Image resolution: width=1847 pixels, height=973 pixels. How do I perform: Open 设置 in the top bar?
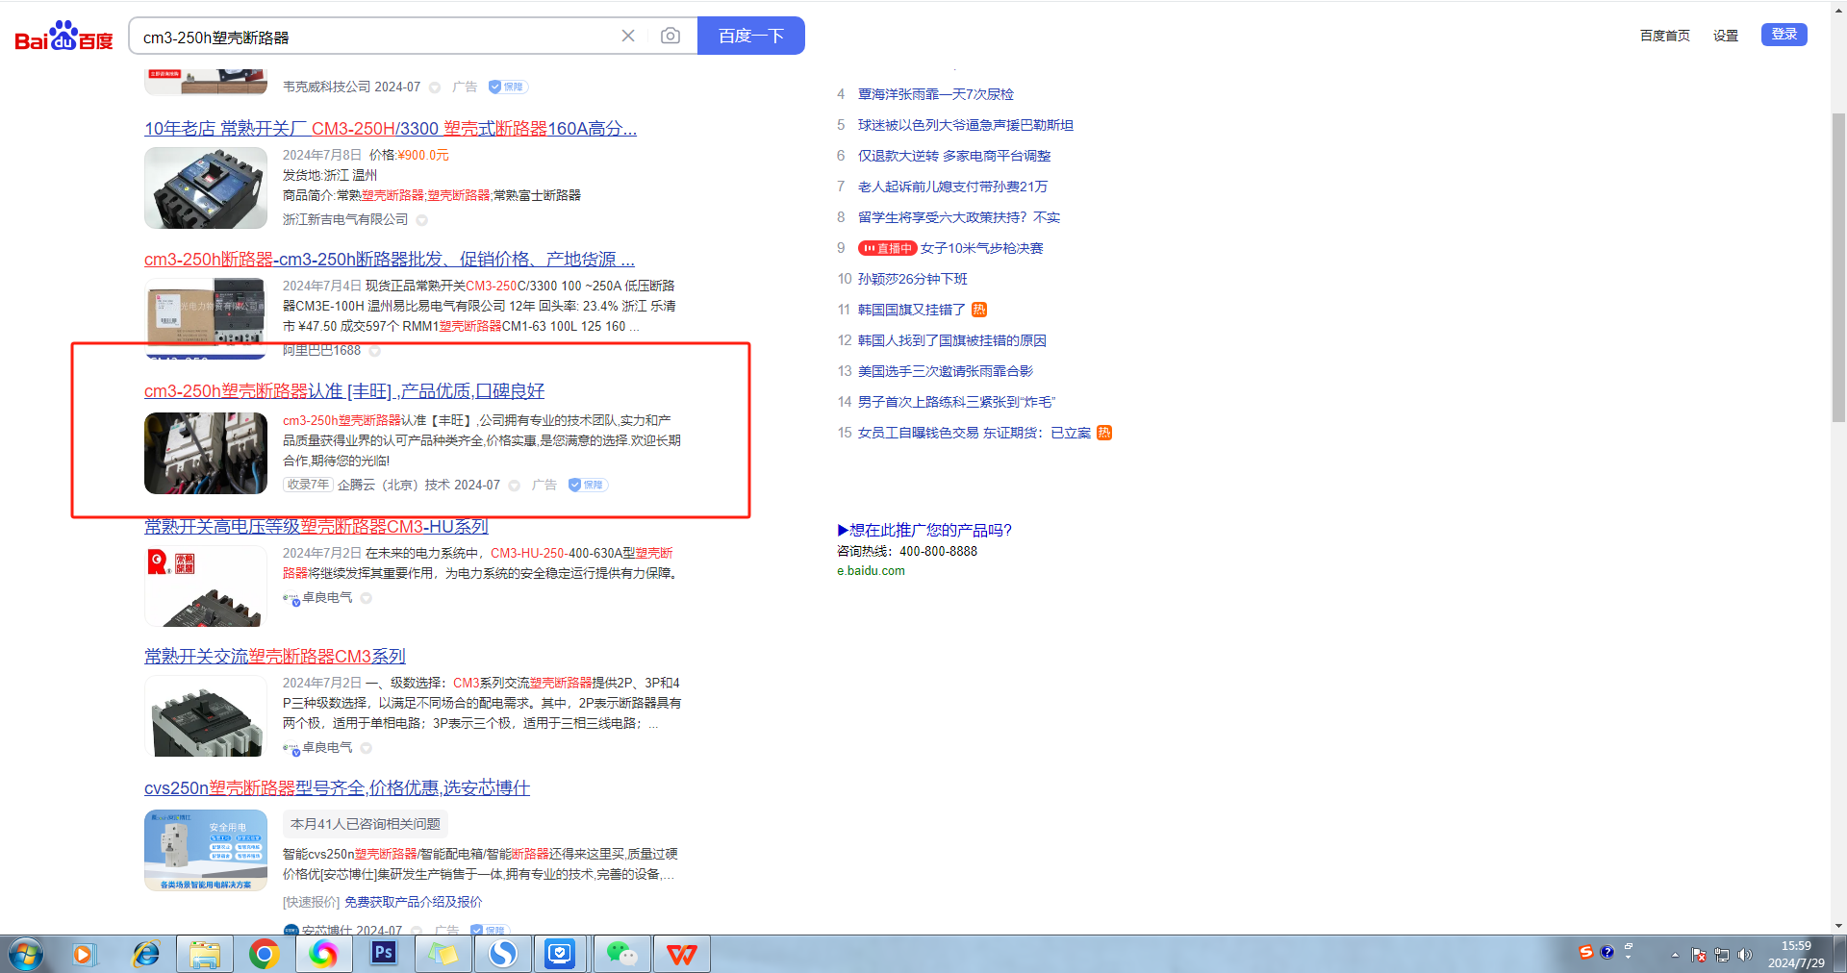click(x=1726, y=36)
